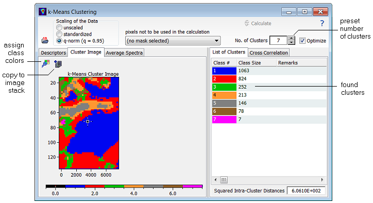Click class size value 213
The image size is (373, 203).
click(243, 95)
